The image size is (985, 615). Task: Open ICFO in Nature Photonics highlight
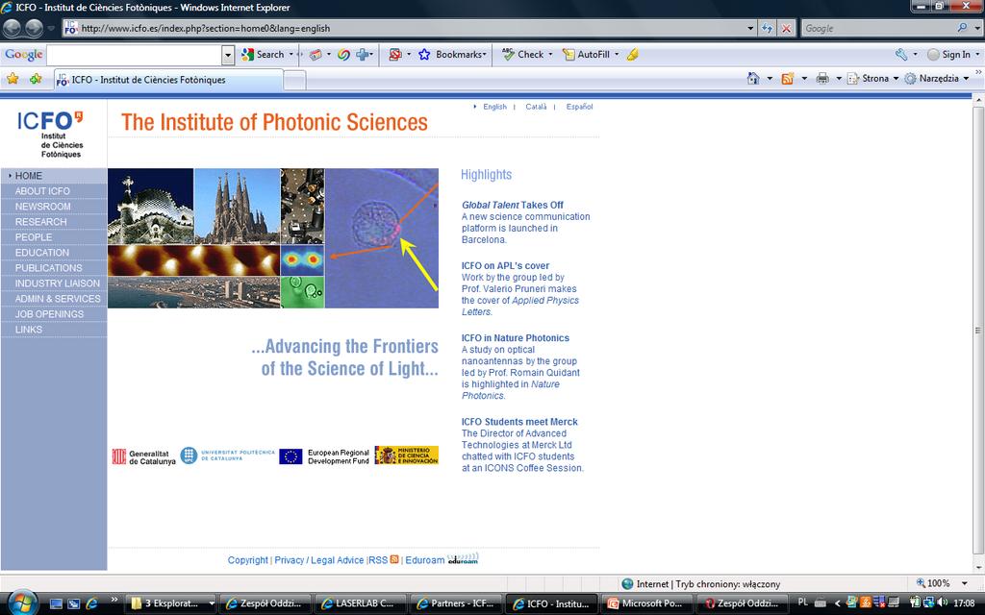(516, 337)
